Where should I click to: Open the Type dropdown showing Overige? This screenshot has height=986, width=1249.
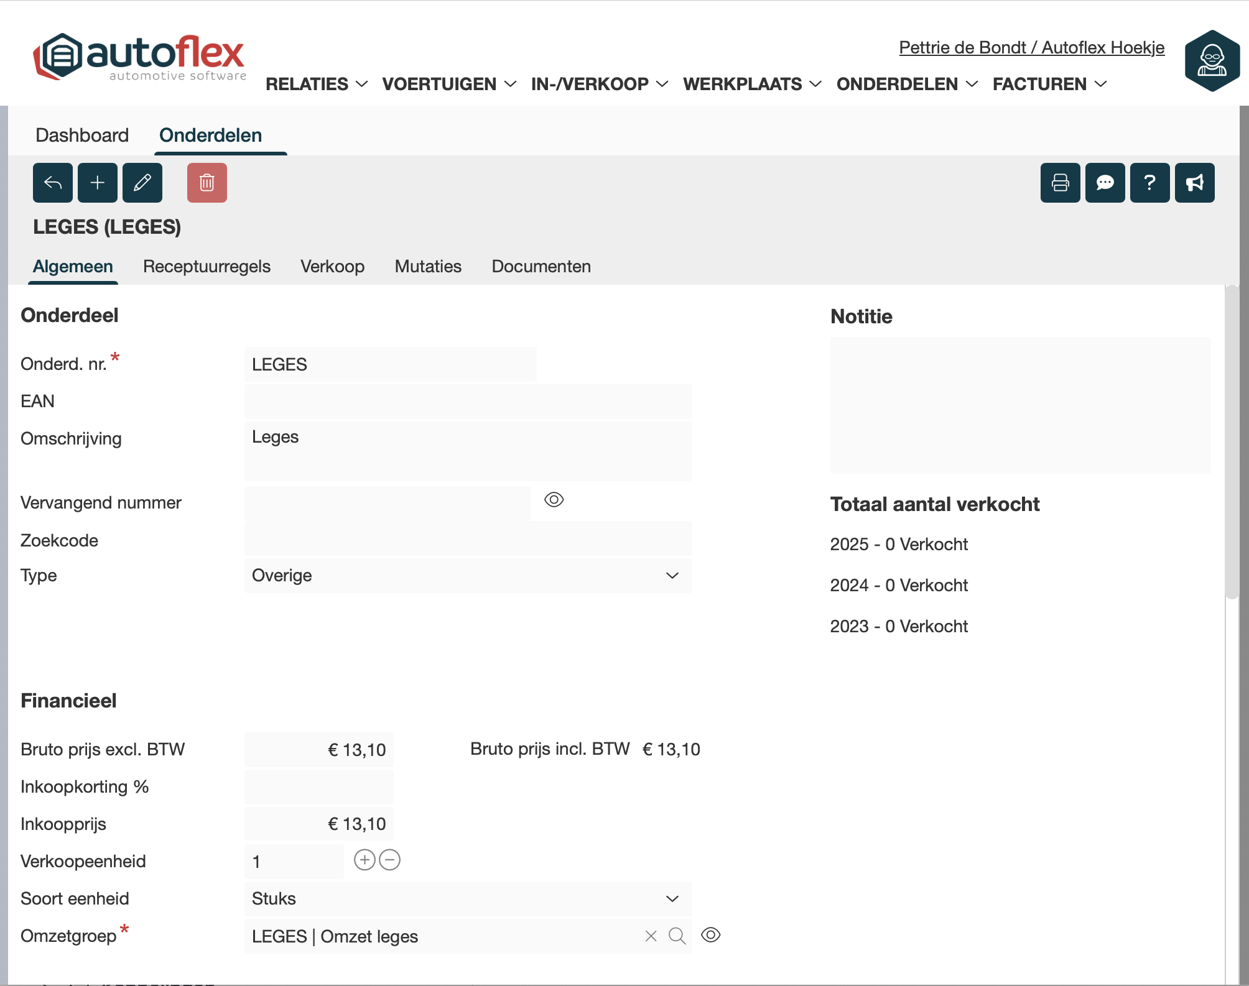(x=468, y=576)
